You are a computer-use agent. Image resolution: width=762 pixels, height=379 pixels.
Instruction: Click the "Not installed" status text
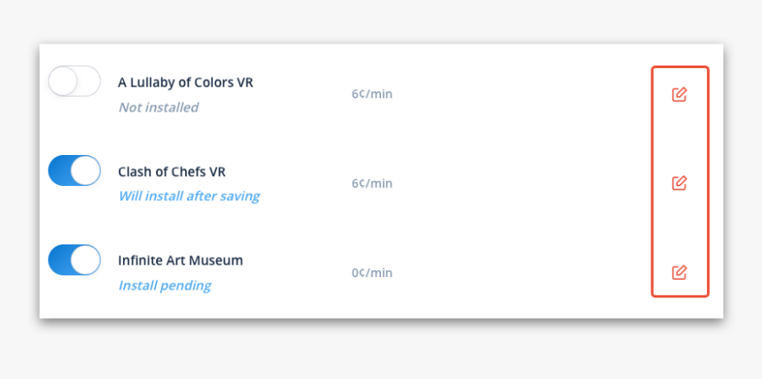pos(159,107)
